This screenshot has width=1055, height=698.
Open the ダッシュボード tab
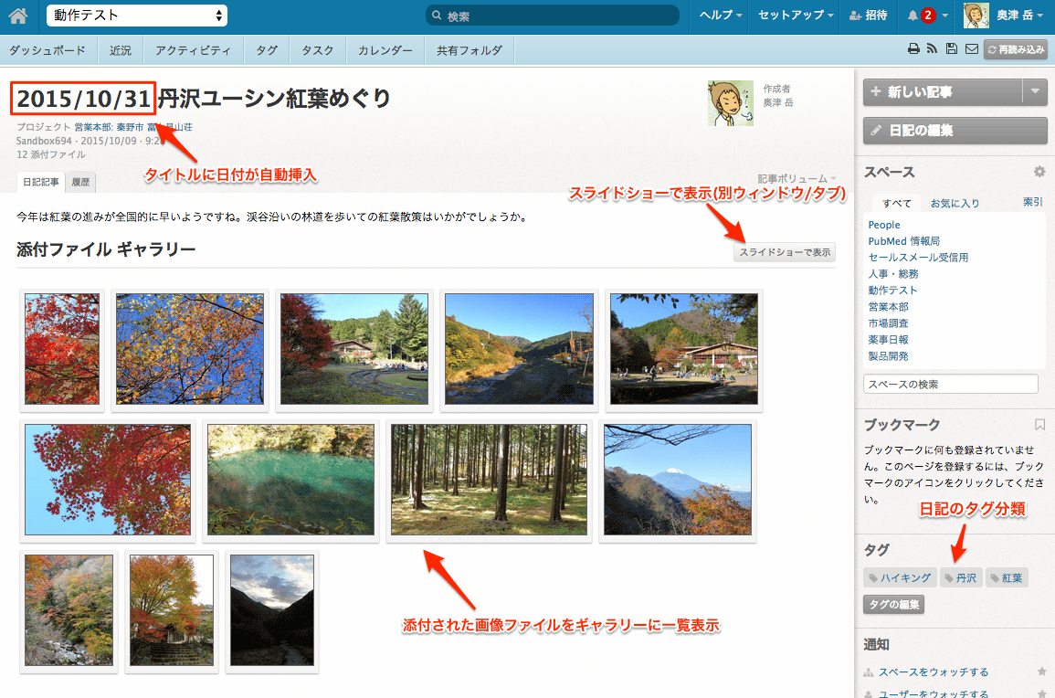[x=47, y=50]
